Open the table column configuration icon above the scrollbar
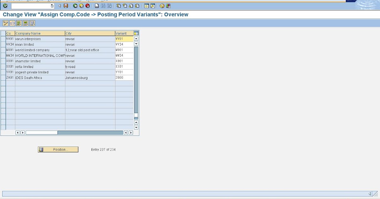 coord(136,33)
